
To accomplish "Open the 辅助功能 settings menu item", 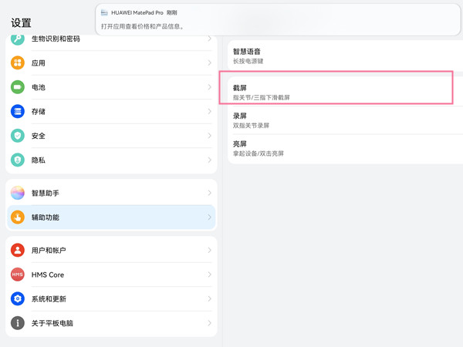I will [112, 217].
